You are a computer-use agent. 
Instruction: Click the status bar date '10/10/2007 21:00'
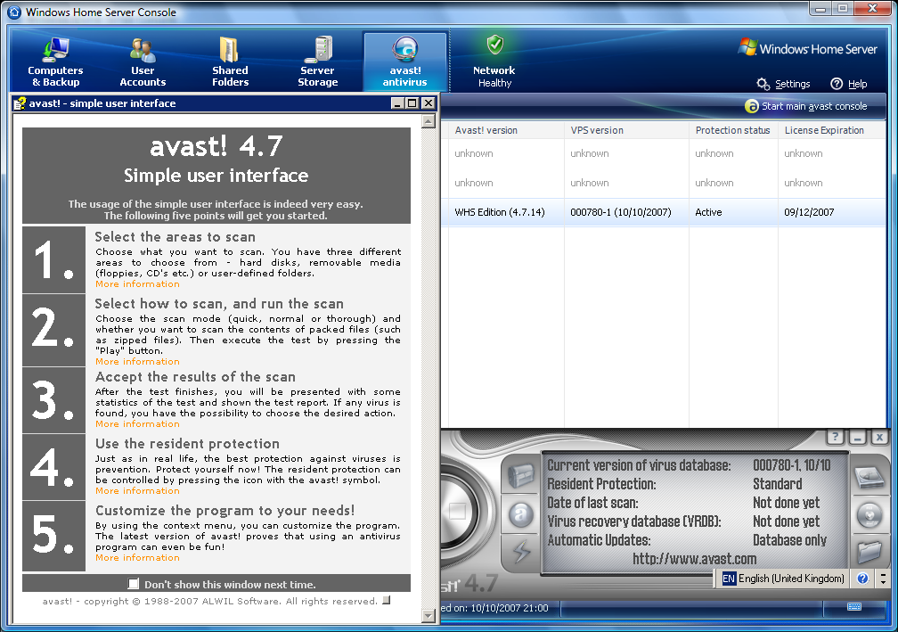(x=510, y=608)
